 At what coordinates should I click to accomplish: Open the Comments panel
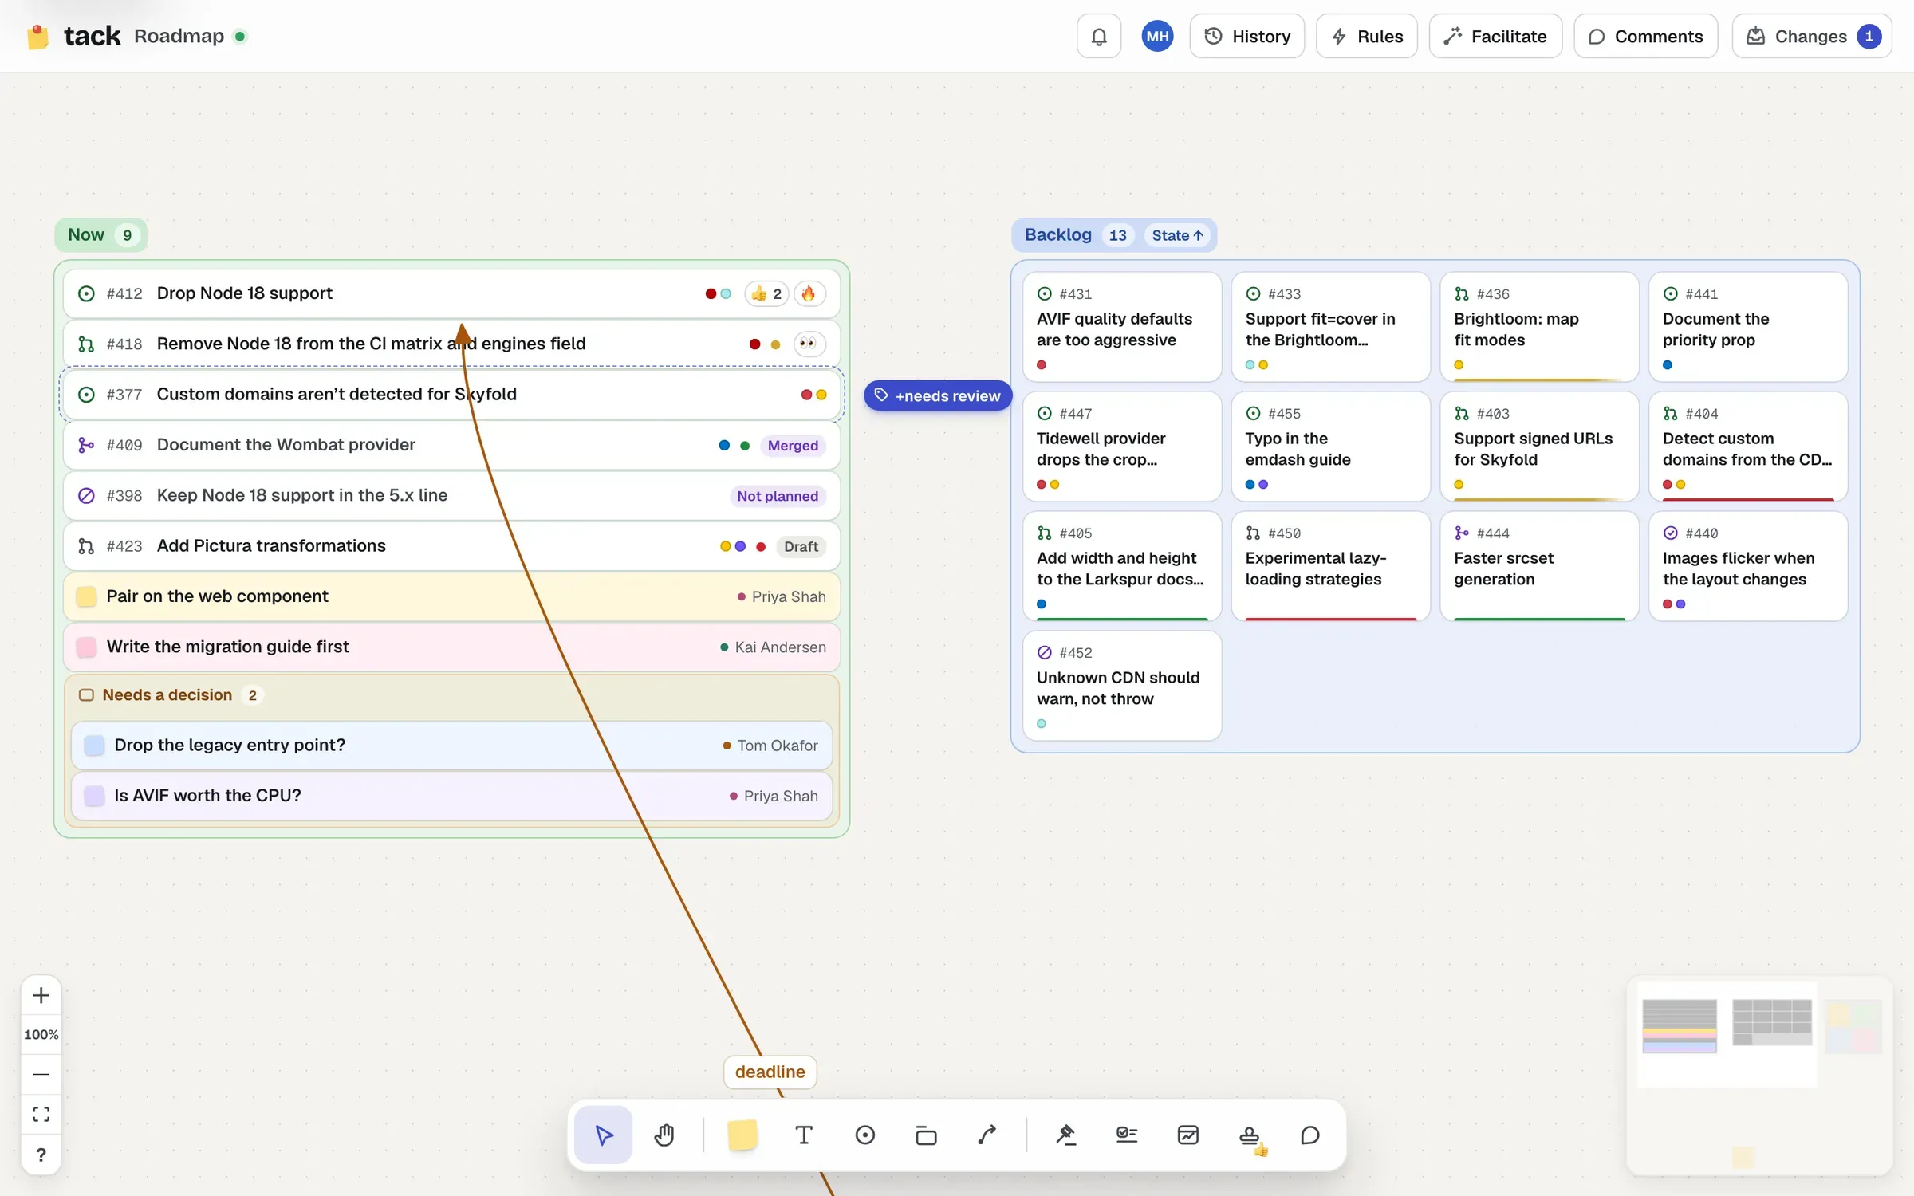point(1646,36)
